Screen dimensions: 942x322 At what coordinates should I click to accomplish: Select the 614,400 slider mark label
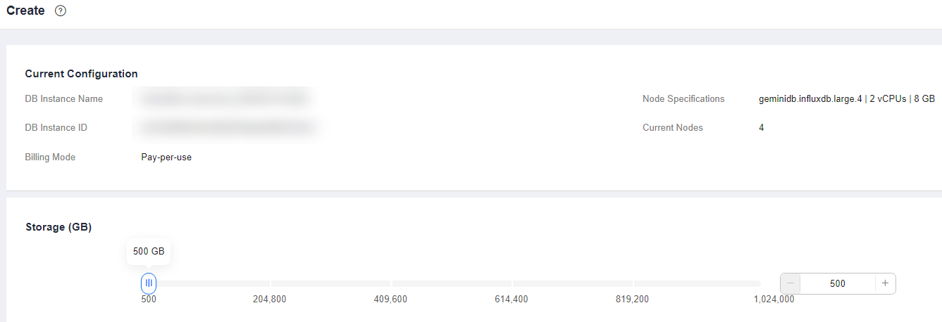point(512,300)
